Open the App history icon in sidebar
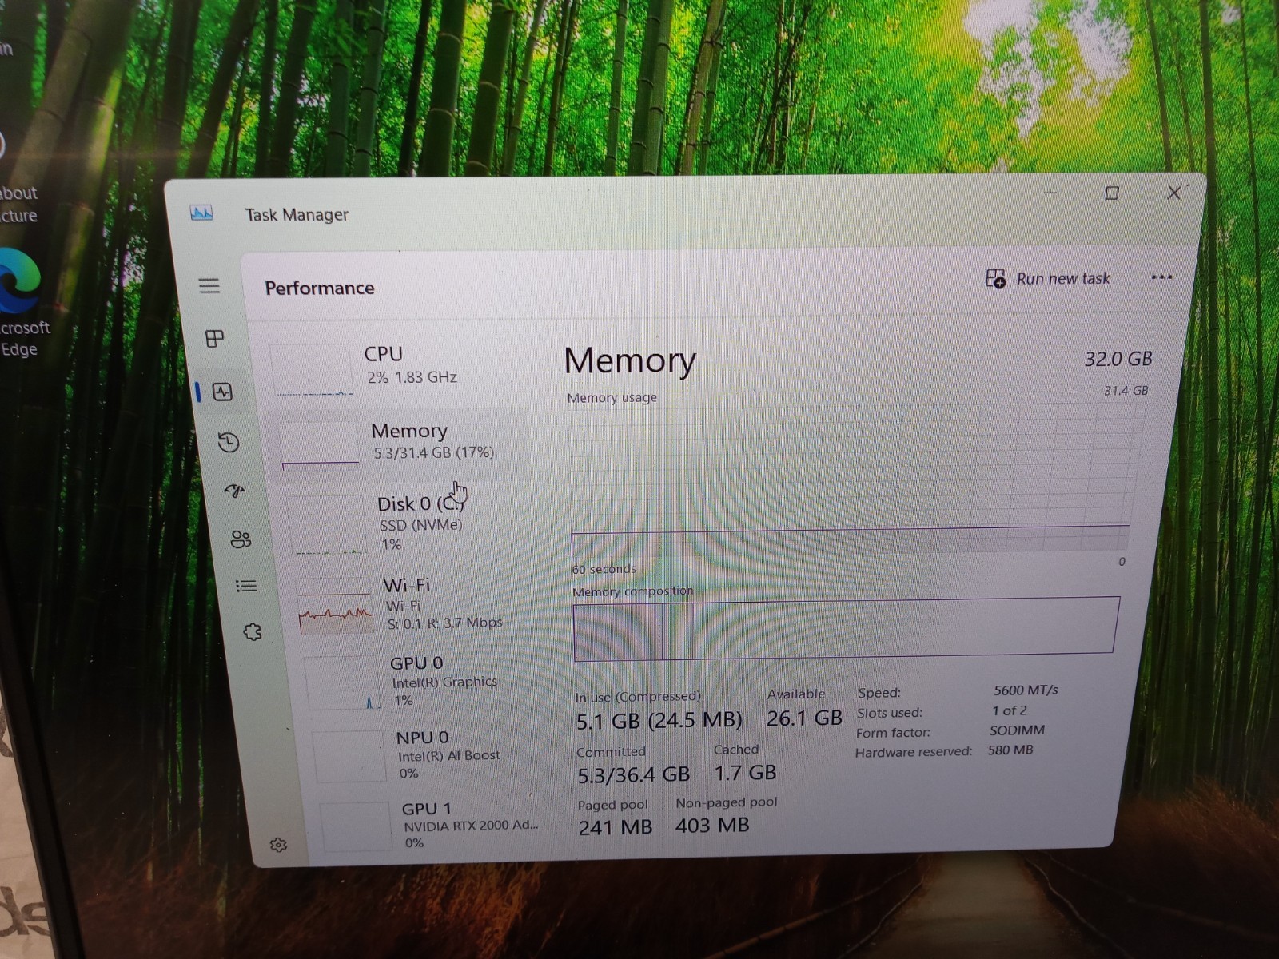This screenshot has height=959, width=1279. (x=229, y=442)
